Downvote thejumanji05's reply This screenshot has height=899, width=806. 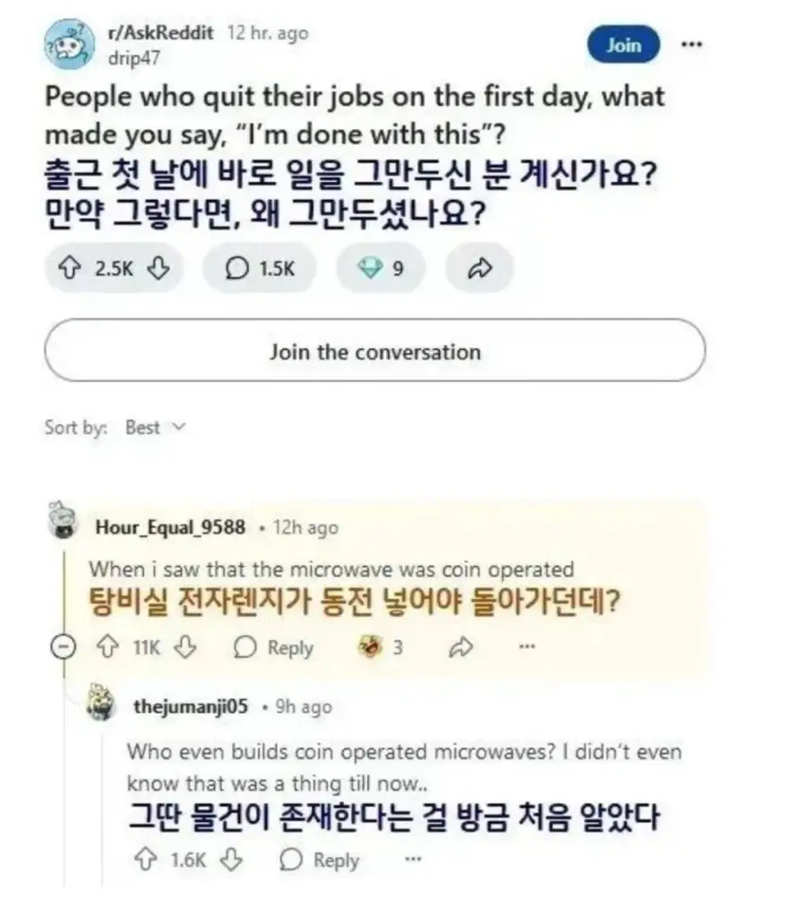(231, 860)
